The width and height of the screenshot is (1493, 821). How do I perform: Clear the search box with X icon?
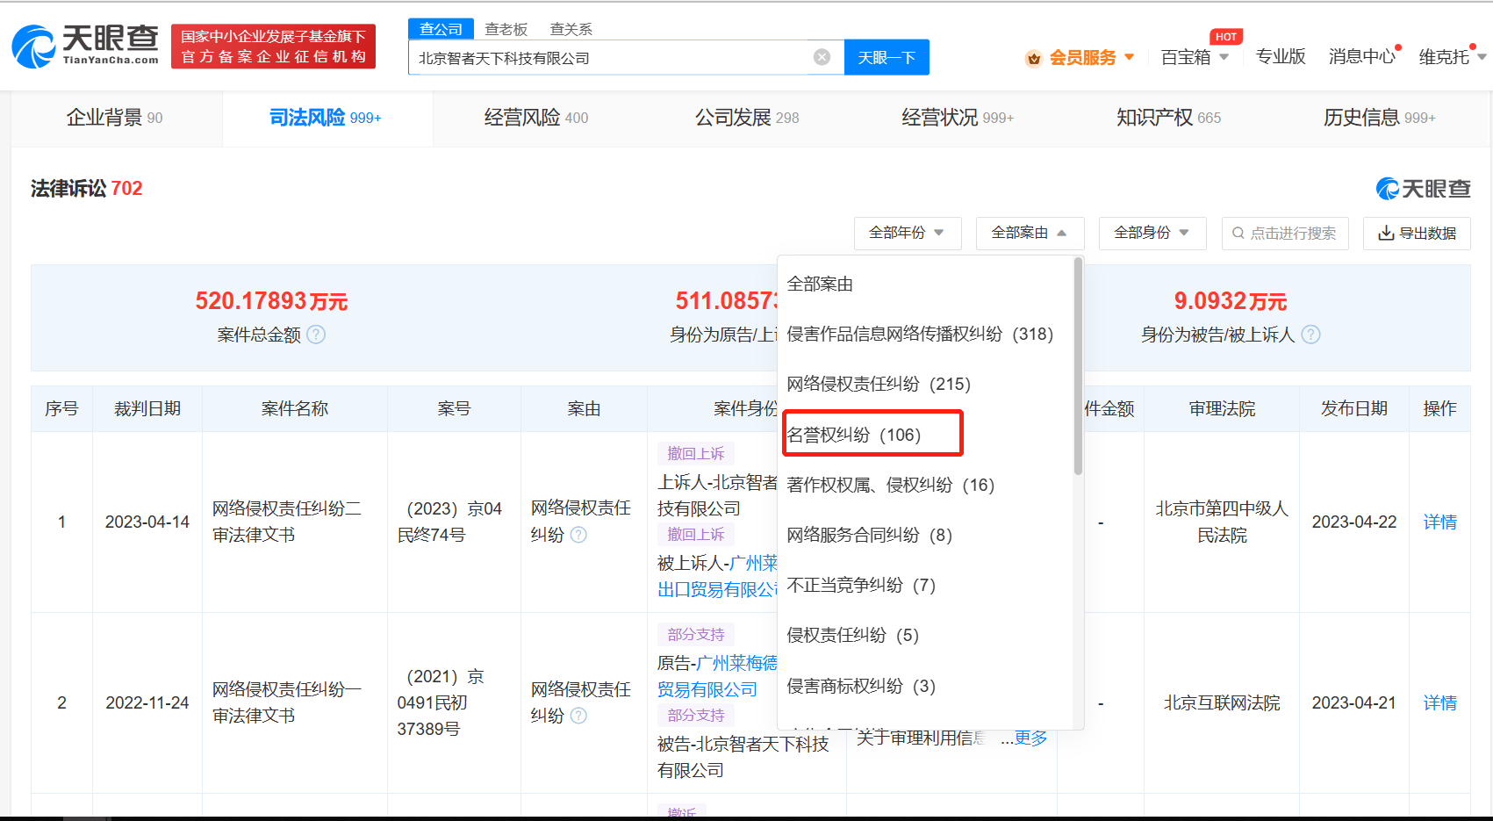click(x=822, y=57)
